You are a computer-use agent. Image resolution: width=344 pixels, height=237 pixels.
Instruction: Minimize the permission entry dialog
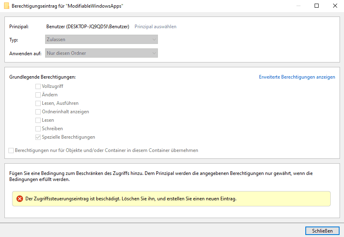point(298,6)
